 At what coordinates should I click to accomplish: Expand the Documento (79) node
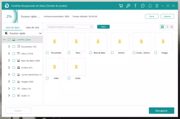(x=9, y=47)
